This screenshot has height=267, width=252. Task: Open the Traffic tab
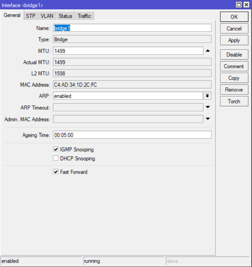click(84, 16)
